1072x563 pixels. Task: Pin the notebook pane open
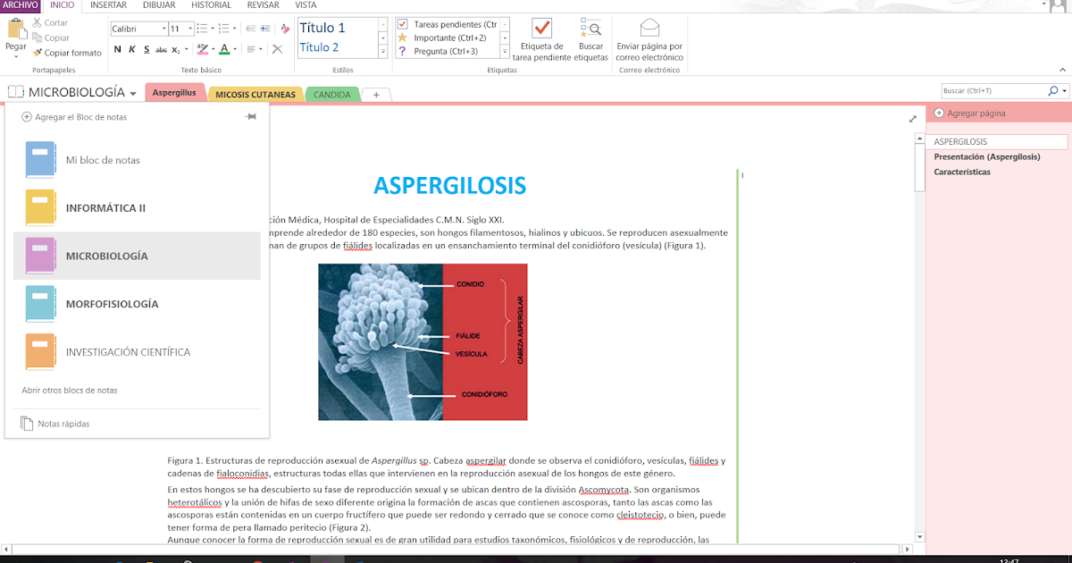pos(253,116)
